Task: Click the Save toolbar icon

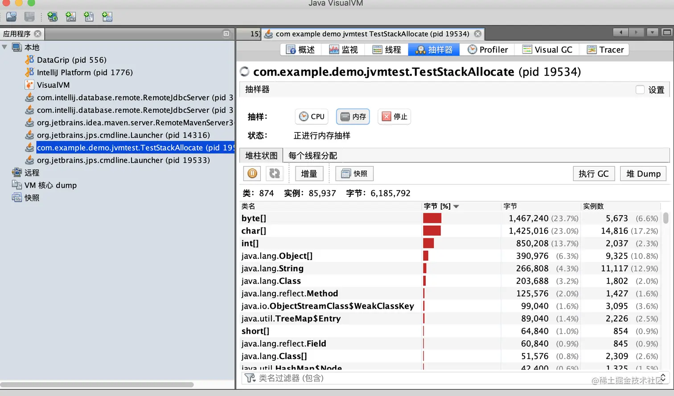Action: 29,17
